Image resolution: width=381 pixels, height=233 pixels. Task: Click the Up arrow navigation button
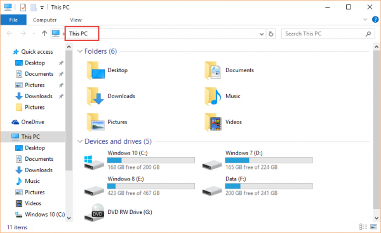[x=44, y=34]
